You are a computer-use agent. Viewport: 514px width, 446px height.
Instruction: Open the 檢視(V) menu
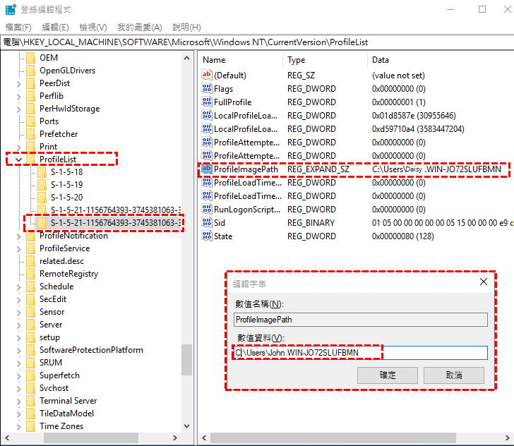(x=93, y=28)
